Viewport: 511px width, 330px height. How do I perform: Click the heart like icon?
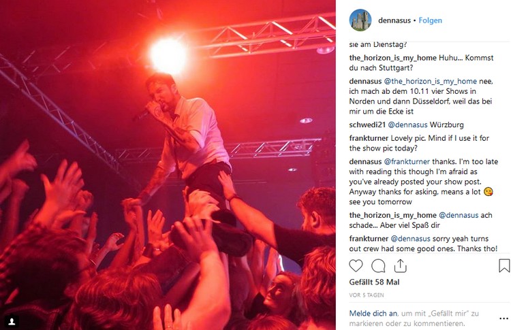[x=356, y=265]
